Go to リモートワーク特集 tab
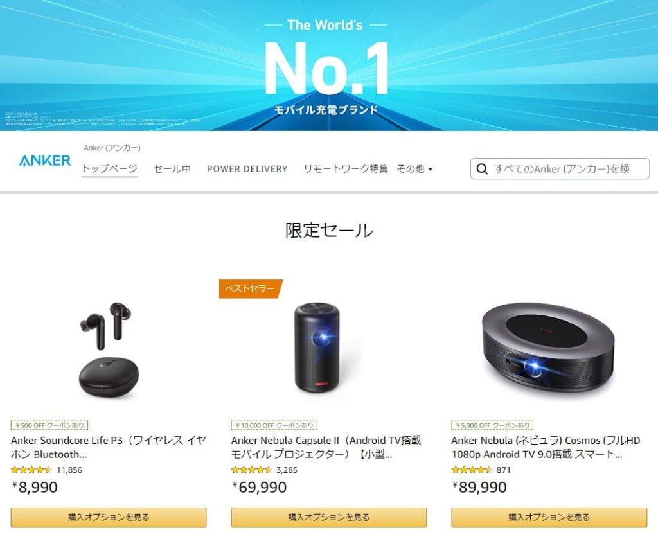This screenshot has width=658, height=539. (346, 168)
